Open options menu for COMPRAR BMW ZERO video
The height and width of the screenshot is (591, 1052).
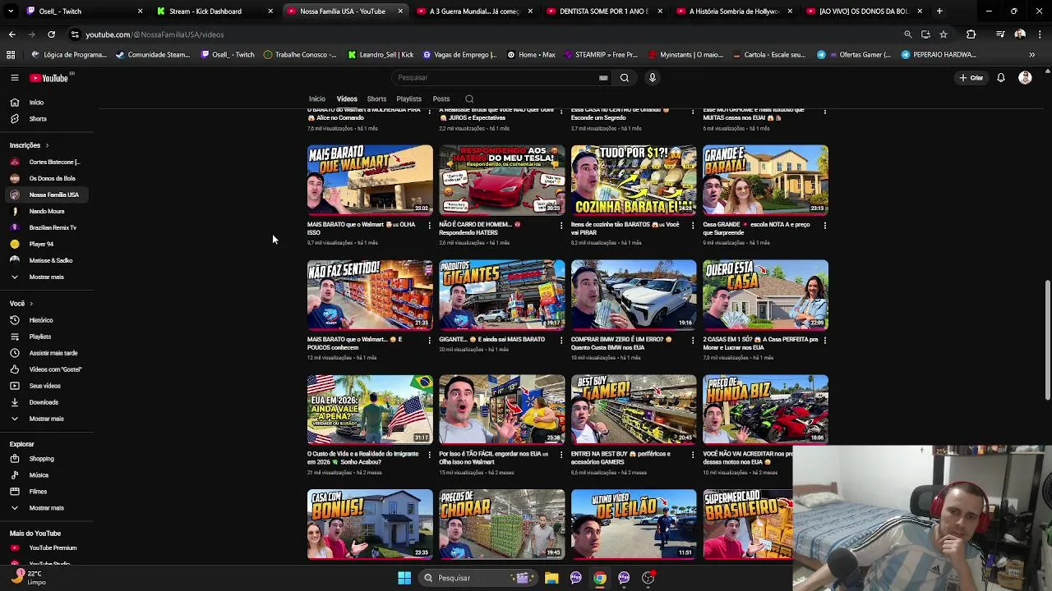coord(693,340)
